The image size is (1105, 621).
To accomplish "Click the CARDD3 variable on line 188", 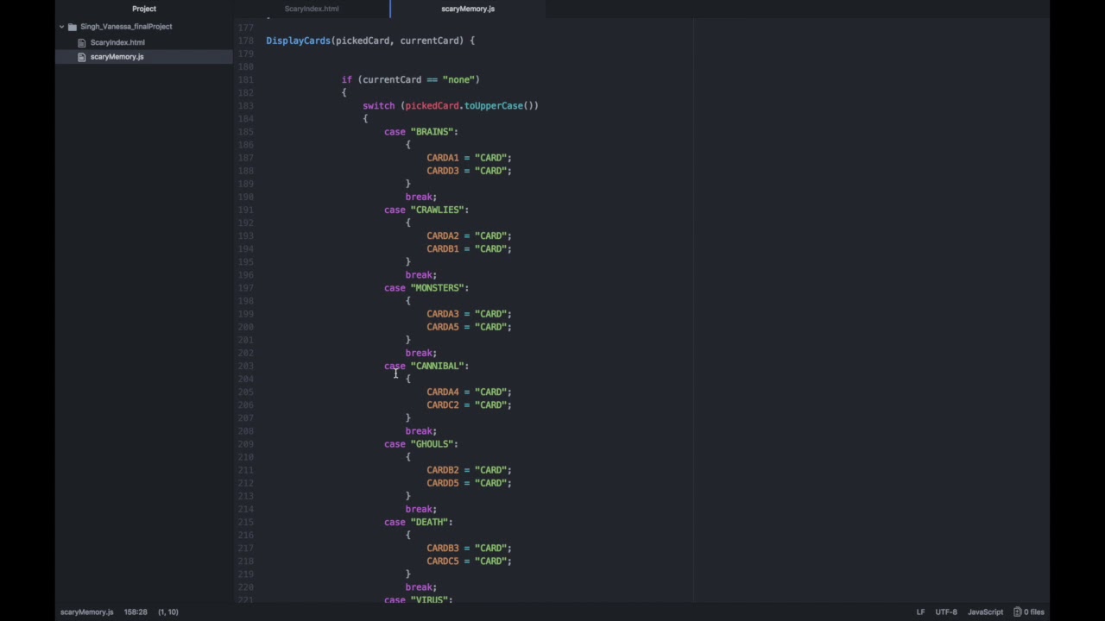I will click(x=443, y=171).
